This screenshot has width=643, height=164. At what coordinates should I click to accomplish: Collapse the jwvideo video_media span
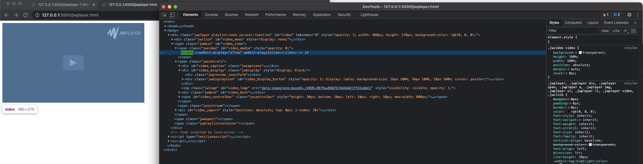(x=176, y=48)
